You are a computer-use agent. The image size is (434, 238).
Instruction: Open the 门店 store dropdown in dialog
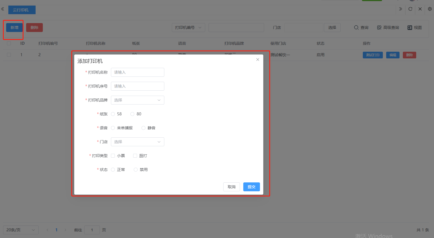[x=137, y=142]
